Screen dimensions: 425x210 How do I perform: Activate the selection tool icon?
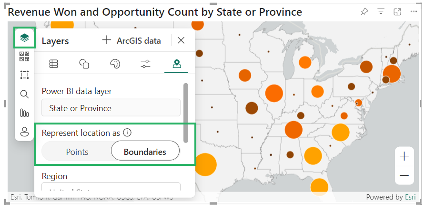pos(24,75)
